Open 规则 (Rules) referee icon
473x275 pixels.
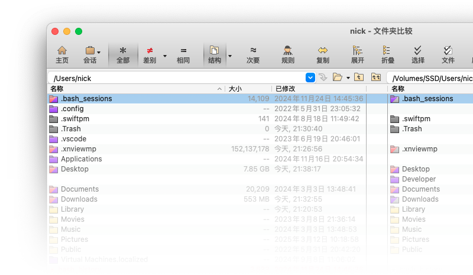288,54
